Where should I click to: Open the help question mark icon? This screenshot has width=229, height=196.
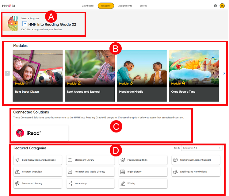coord(215,6)
